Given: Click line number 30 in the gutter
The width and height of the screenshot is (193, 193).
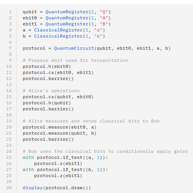Looking at the screenshot, I should 9,188.
